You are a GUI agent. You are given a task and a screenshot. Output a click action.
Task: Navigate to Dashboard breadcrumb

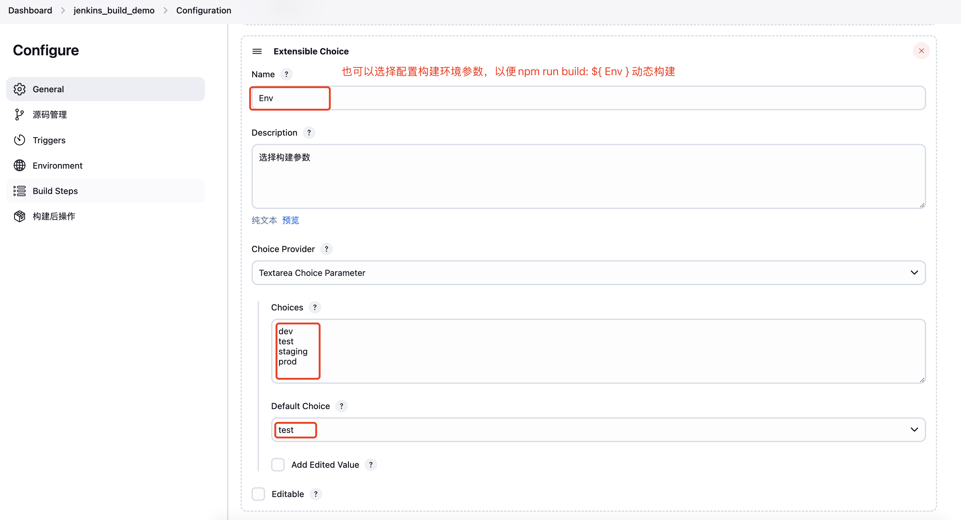click(30, 10)
